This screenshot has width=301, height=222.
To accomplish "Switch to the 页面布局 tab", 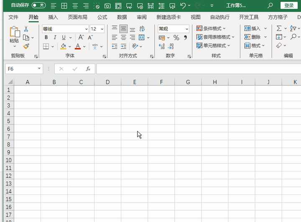I will [78, 17].
